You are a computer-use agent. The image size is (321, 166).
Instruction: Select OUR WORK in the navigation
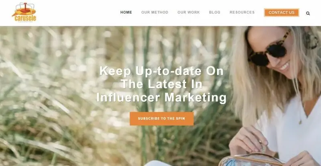click(x=189, y=12)
